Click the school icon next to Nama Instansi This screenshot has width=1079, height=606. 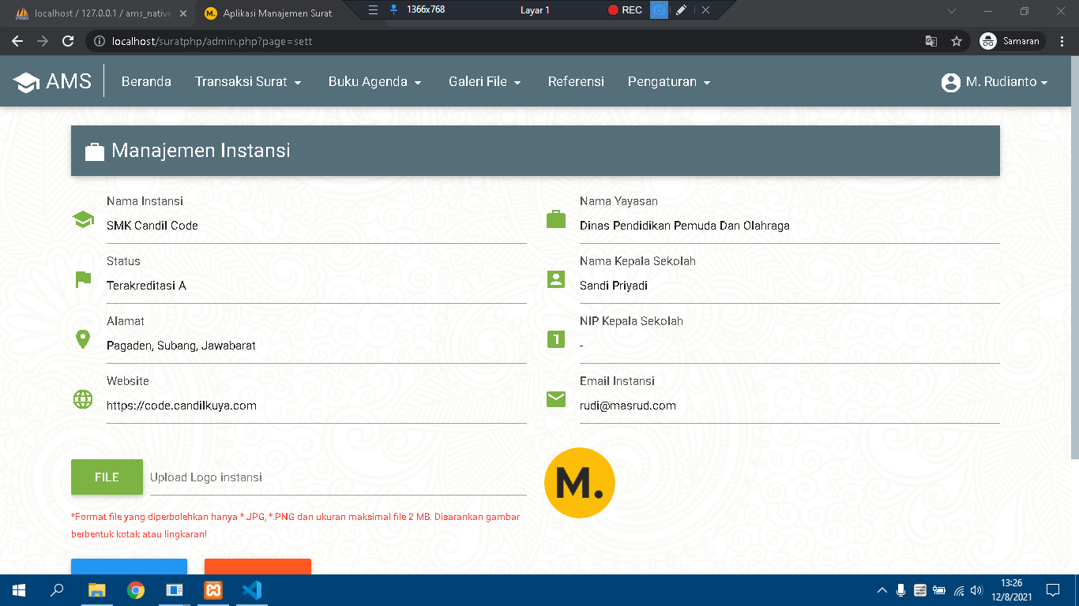(83, 219)
